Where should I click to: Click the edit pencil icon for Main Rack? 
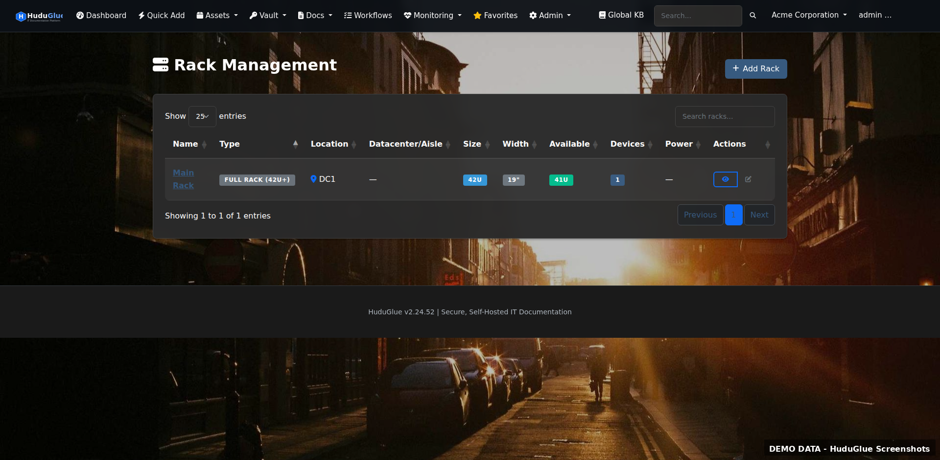(748, 179)
